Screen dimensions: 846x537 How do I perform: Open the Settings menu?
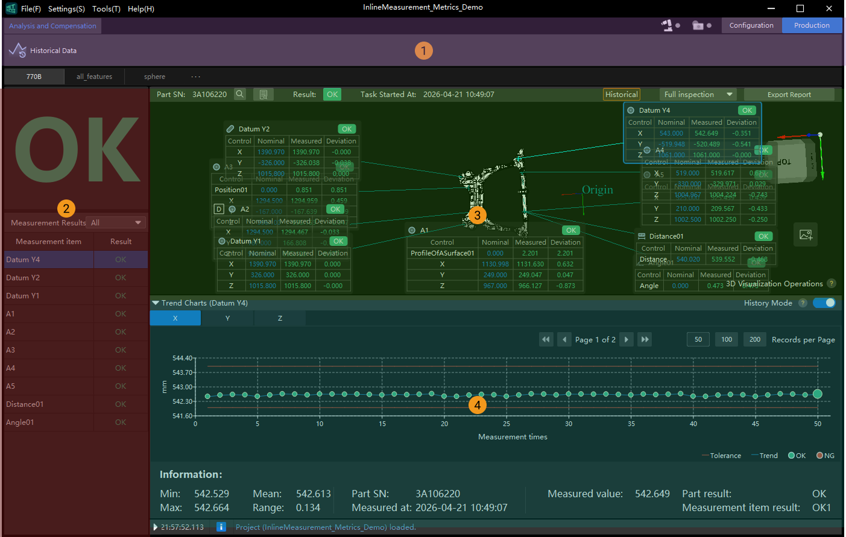(66, 8)
